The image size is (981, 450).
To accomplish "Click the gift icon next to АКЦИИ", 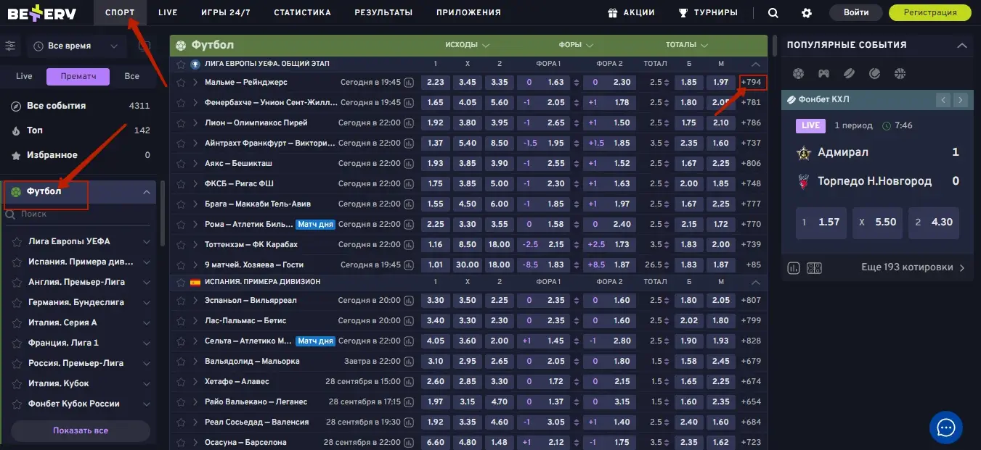I will tap(613, 12).
